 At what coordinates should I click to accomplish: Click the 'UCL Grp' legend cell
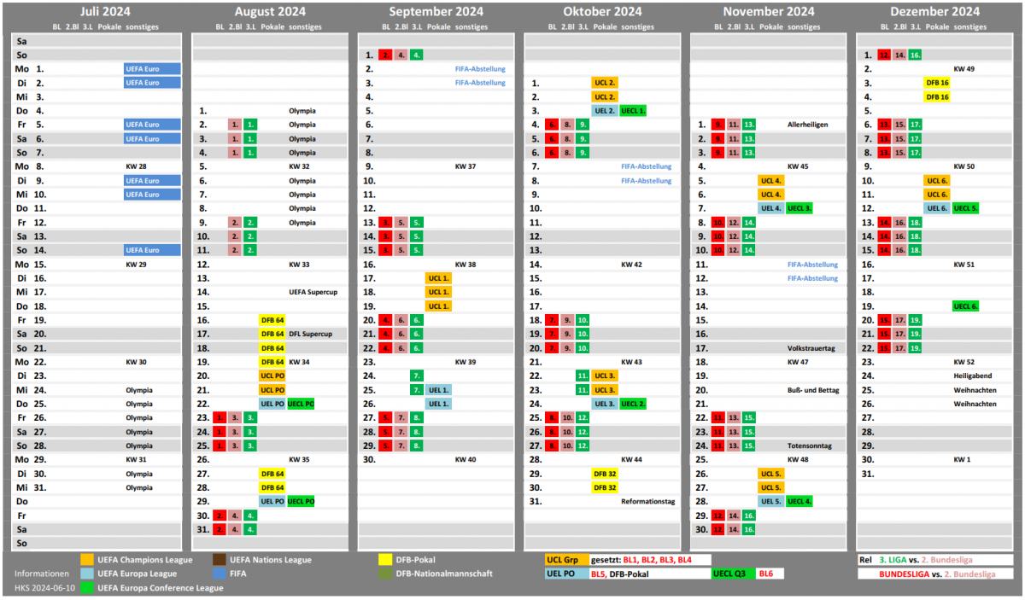point(565,560)
